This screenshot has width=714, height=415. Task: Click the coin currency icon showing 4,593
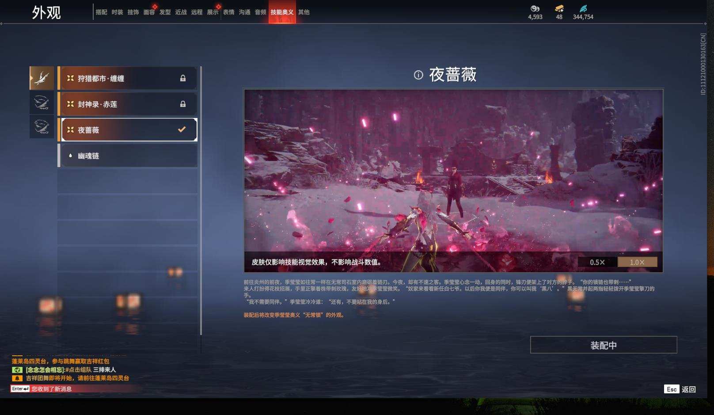(x=535, y=9)
